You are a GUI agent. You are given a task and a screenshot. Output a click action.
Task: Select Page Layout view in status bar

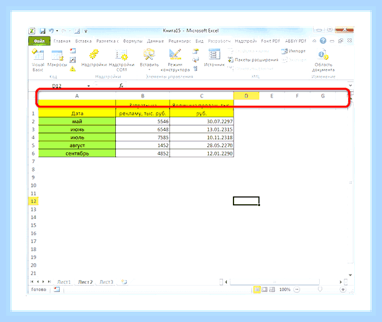[264, 289]
